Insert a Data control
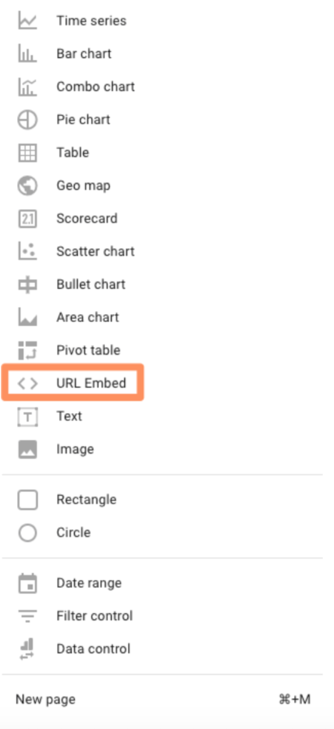334x729 pixels. click(93, 649)
